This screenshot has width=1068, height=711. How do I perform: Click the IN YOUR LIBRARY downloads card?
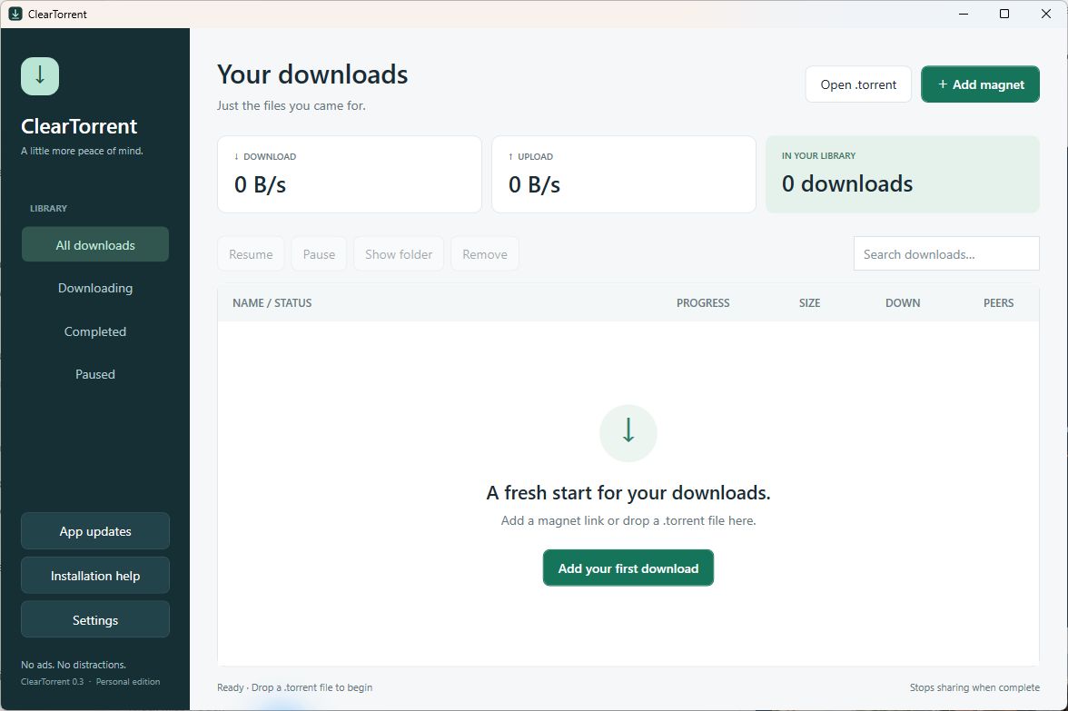[903, 174]
